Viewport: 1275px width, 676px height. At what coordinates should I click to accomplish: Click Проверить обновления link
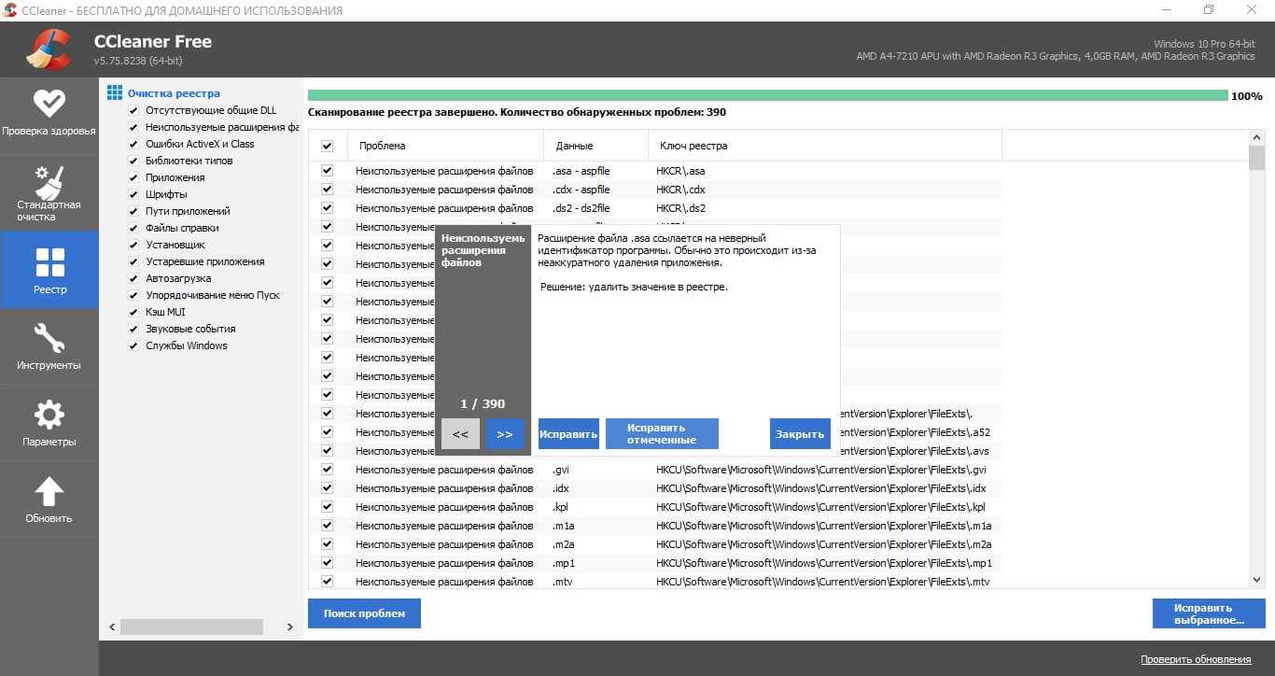point(1195,659)
